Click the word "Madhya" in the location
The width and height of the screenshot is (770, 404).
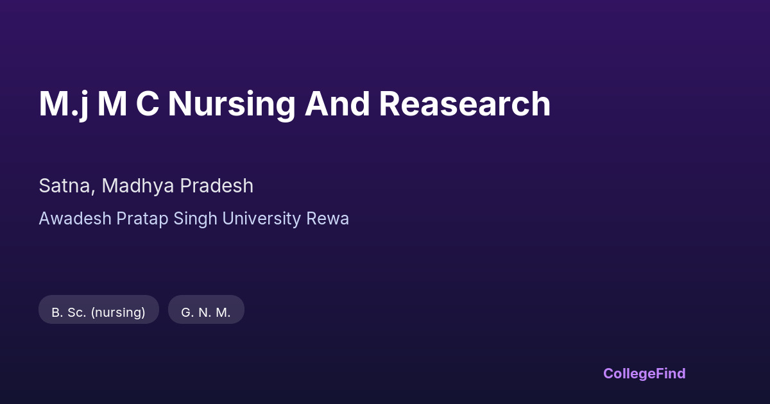tap(138, 186)
